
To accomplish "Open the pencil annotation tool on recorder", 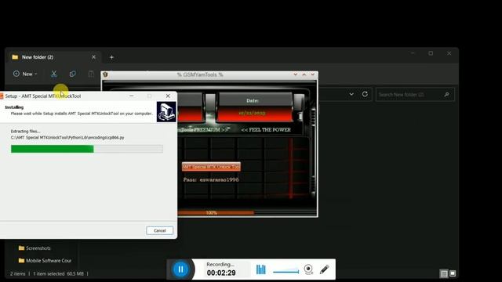I will pyautogui.click(x=324, y=269).
